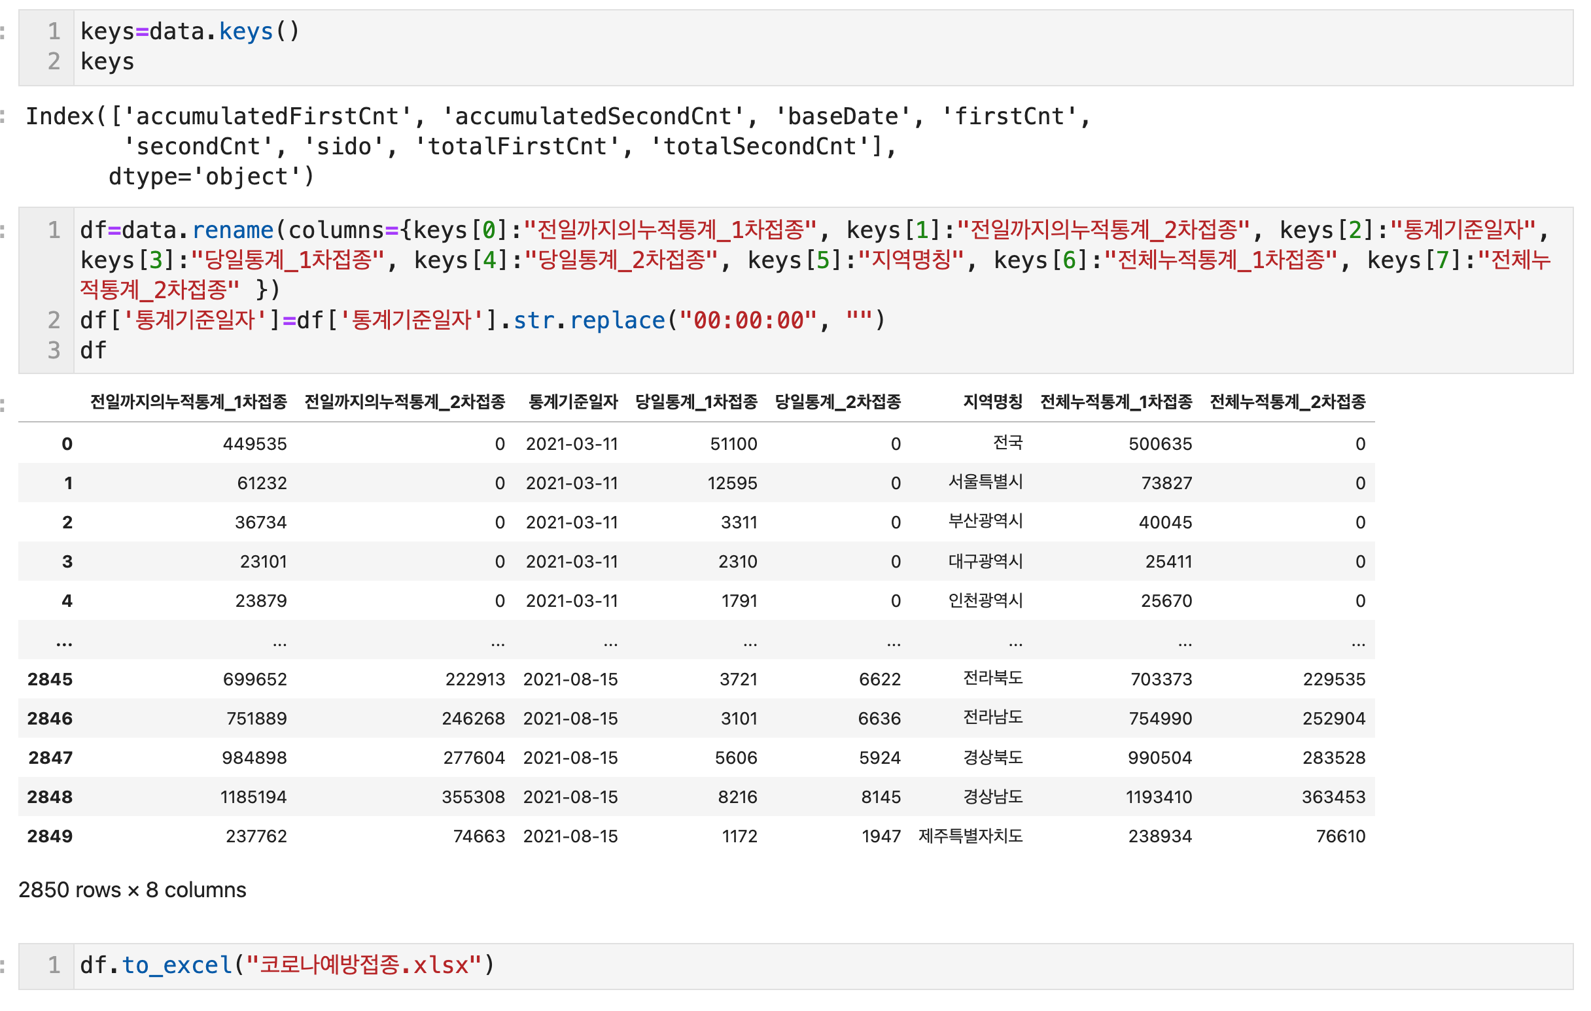The width and height of the screenshot is (1591, 1011).
Task: Click the 지역명칭 column header
Action: point(992,402)
